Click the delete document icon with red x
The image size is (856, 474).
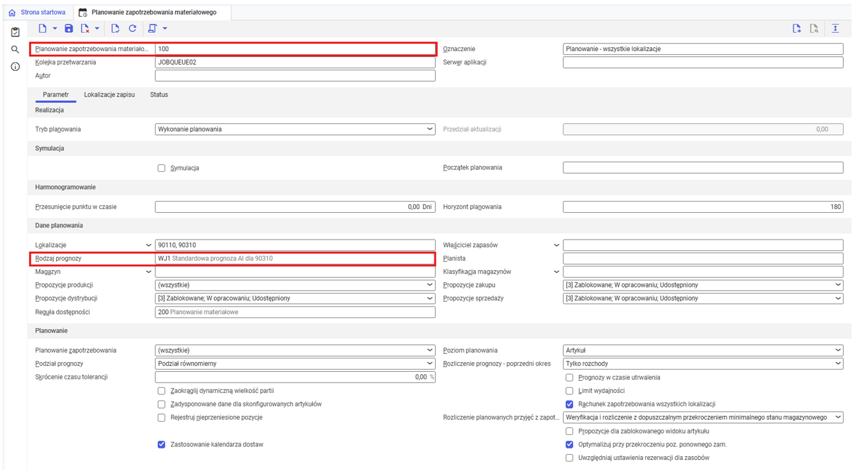pyautogui.click(x=85, y=28)
